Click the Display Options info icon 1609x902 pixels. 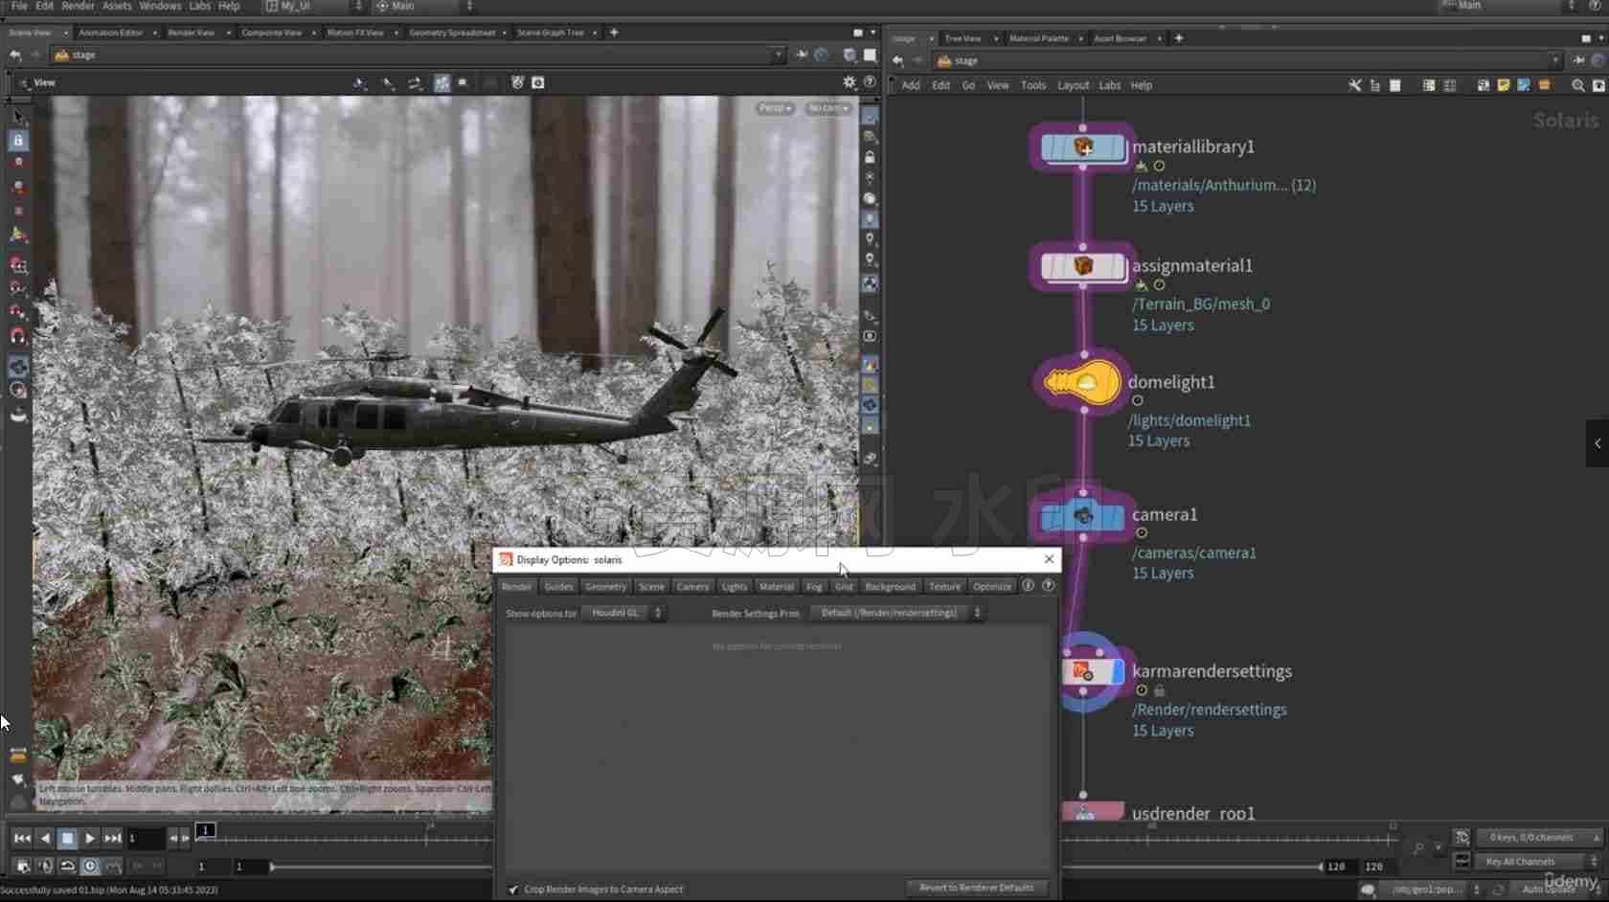[x=1028, y=586]
